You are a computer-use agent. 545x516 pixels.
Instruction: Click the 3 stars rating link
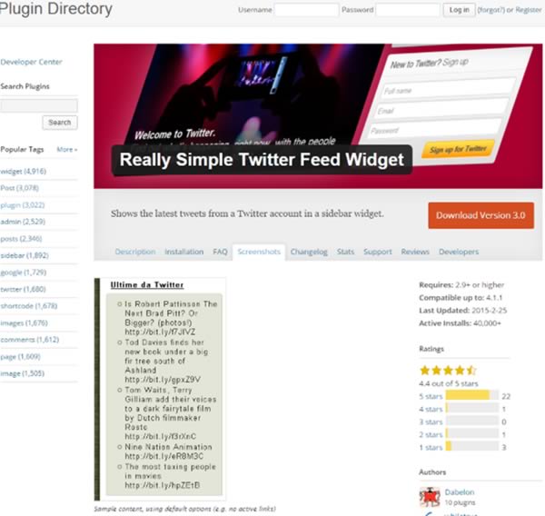coord(431,422)
